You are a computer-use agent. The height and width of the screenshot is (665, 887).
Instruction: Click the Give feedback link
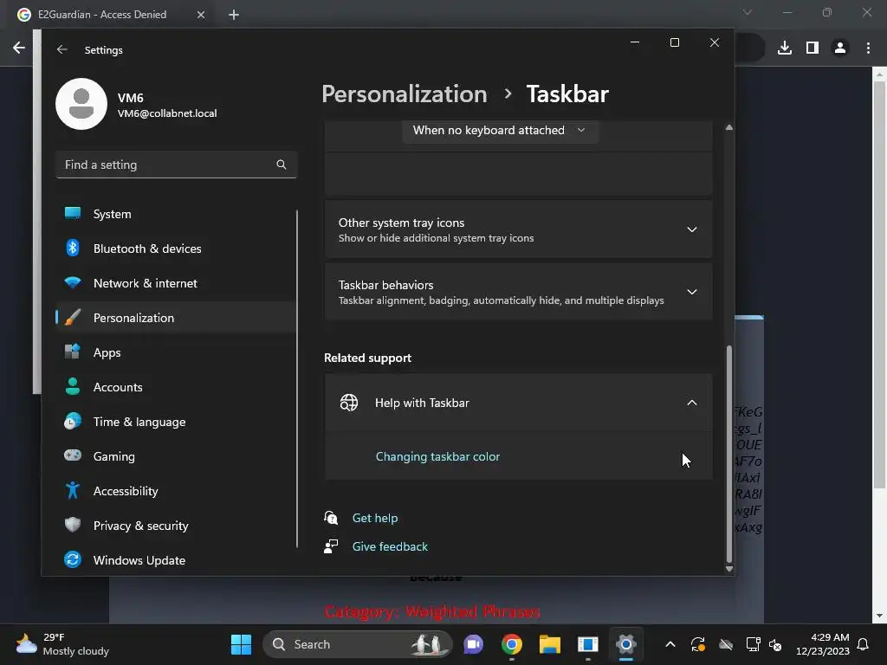tap(390, 546)
